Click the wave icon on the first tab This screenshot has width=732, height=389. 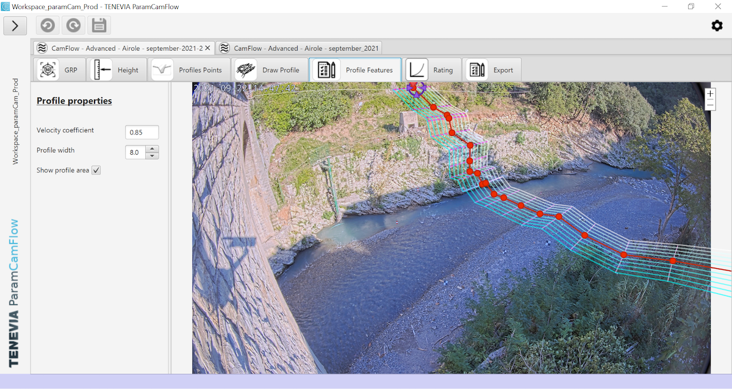pyautogui.click(x=42, y=48)
